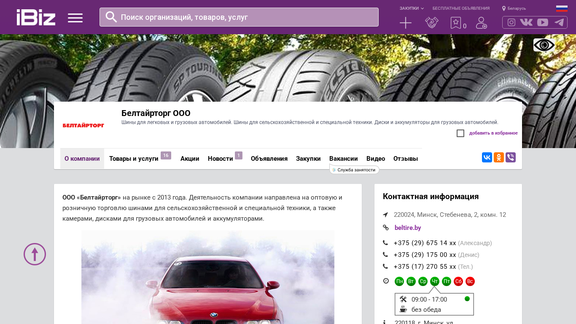Share company page on Odnoklassniki

[x=499, y=157]
